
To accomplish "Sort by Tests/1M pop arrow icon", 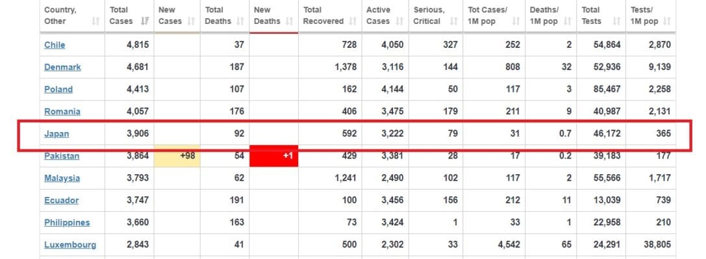I will pyautogui.click(x=667, y=21).
